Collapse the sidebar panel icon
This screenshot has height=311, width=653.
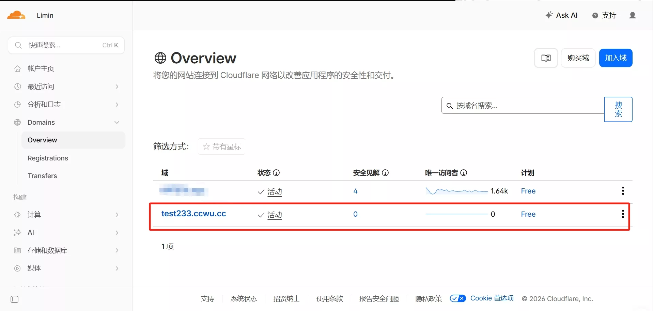pyautogui.click(x=15, y=299)
